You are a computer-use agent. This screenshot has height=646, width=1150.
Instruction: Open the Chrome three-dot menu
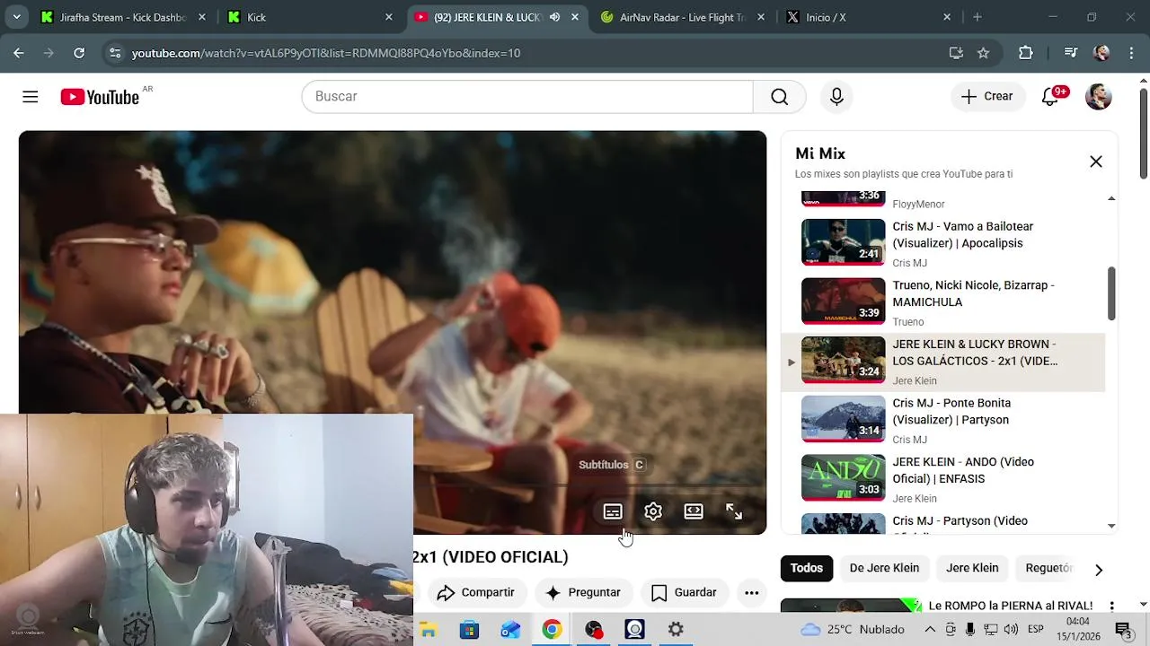pos(1131,53)
